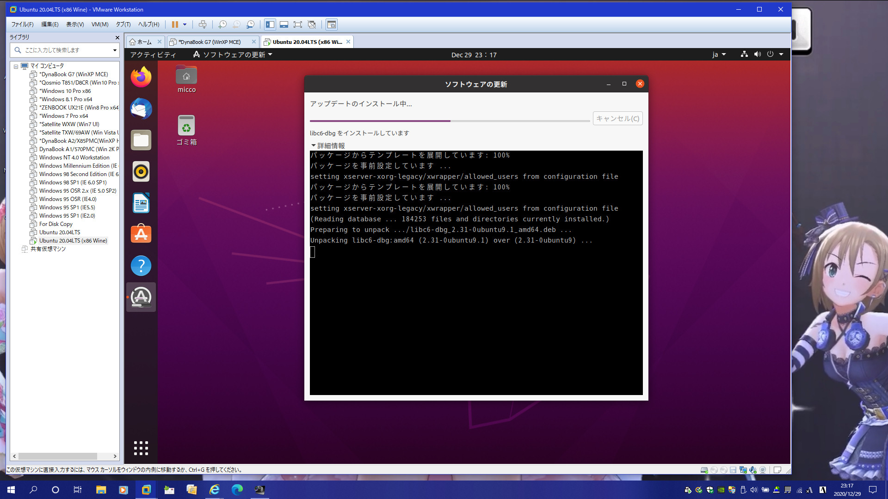The height and width of the screenshot is (499, 888).
Task: Open the micco home folder on desktop
Action: [186, 79]
